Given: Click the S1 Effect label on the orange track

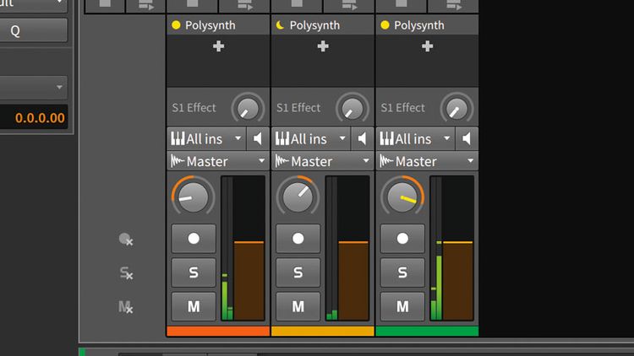Looking at the screenshot, I should coord(194,108).
